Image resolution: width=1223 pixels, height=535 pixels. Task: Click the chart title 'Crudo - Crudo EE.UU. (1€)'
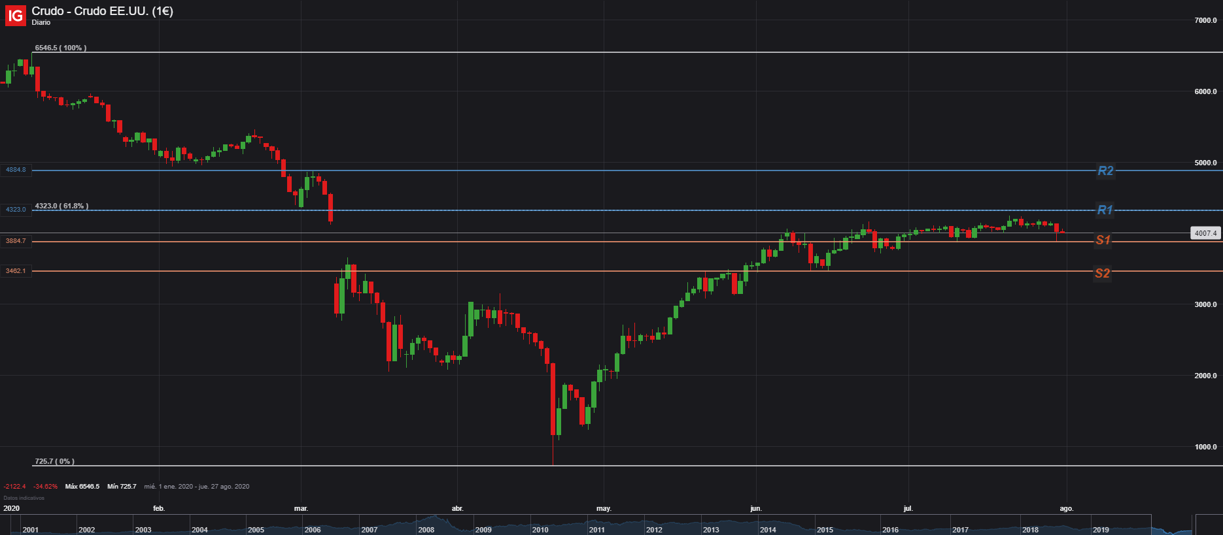click(x=102, y=11)
